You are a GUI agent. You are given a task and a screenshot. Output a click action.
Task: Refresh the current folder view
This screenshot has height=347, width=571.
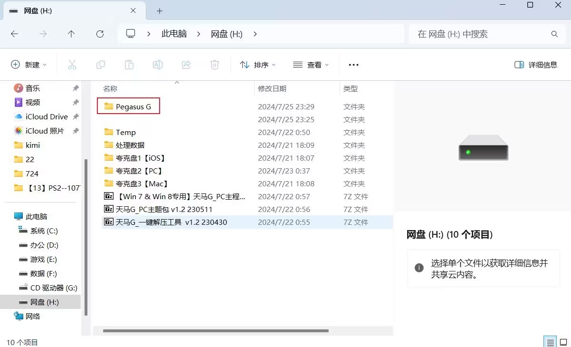(100, 34)
